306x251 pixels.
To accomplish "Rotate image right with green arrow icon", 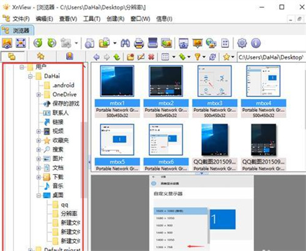I will point(52,43).
